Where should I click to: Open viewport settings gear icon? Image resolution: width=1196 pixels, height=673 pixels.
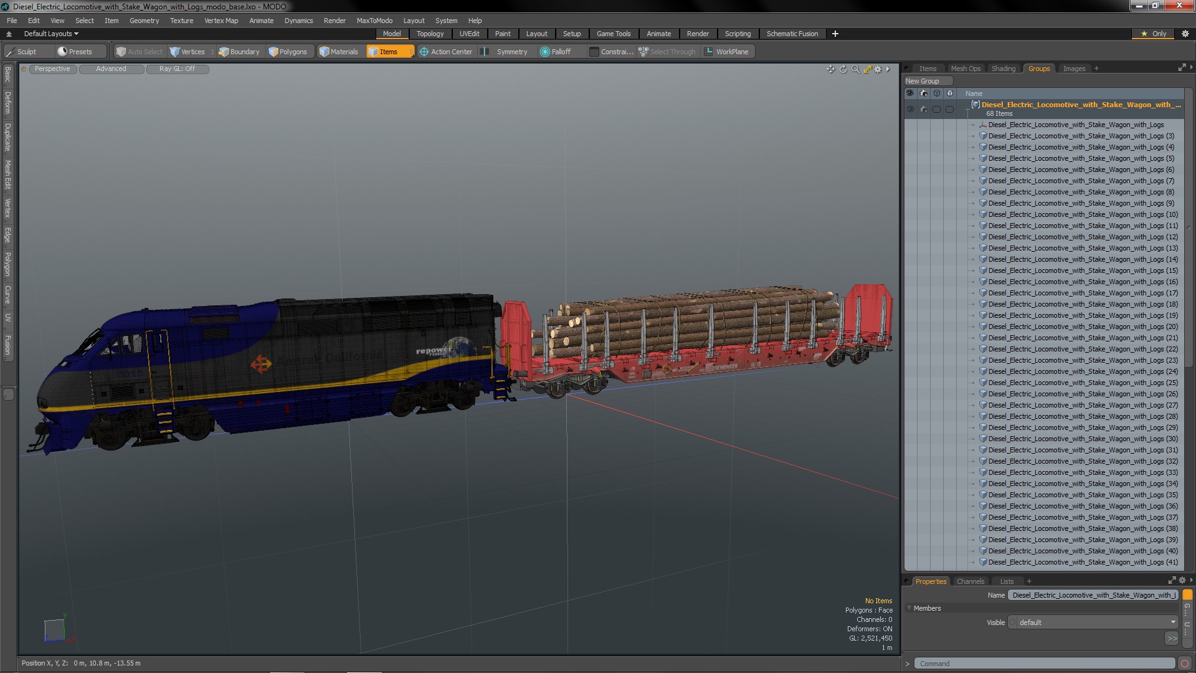click(x=878, y=69)
